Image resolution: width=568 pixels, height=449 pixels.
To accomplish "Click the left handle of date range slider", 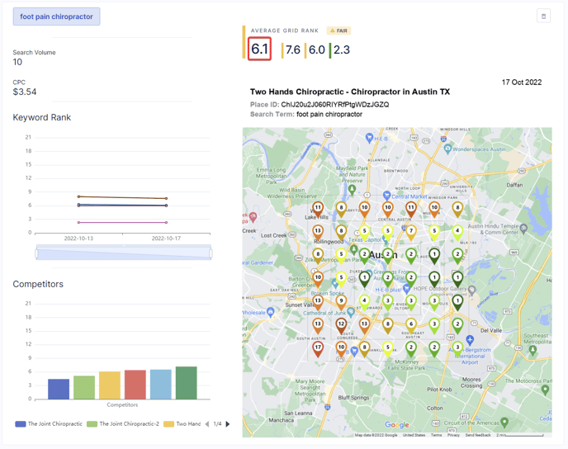I will pos(36,253).
